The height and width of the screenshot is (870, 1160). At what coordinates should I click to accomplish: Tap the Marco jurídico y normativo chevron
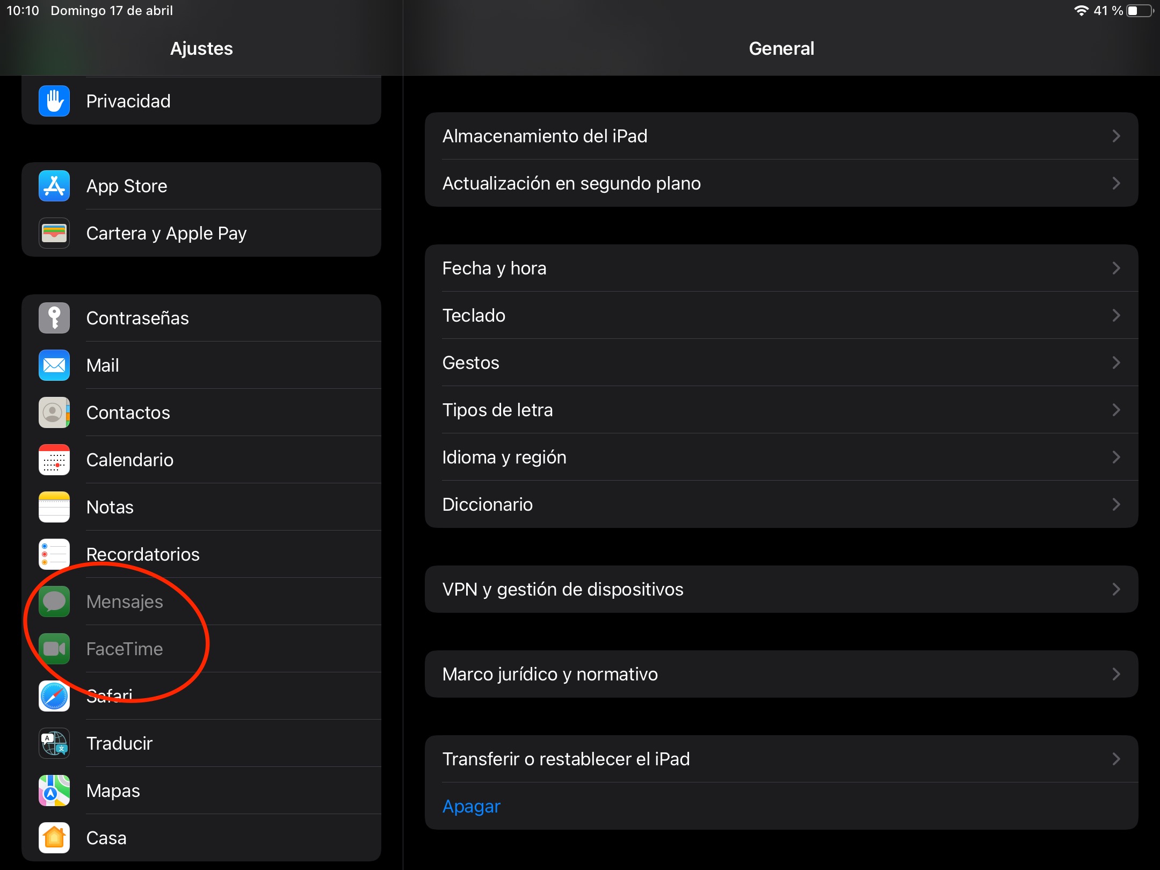pos(1116,674)
